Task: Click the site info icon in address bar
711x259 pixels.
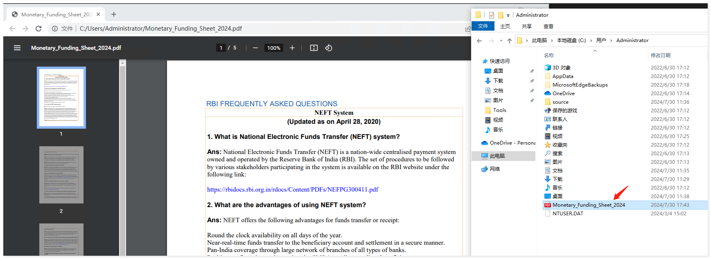Action: coord(55,29)
